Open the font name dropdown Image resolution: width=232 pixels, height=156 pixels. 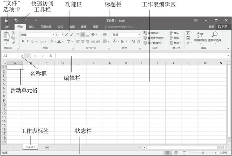point(53,35)
